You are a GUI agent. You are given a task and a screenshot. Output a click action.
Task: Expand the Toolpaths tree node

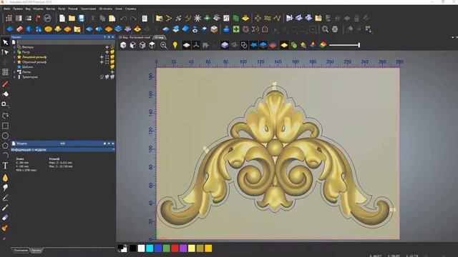(14, 77)
